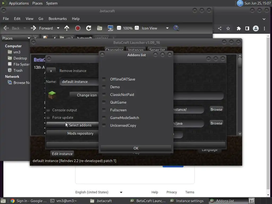This screenshot has height=204, width=272.
Task: Click the Back arrow icon
Action: click(6, 28)
